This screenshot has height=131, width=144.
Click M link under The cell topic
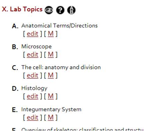[x=51, y=76]
